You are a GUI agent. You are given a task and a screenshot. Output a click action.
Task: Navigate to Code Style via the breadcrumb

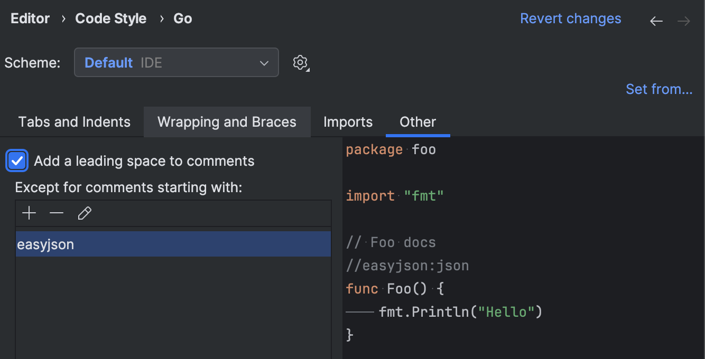[x=111, y=18]
